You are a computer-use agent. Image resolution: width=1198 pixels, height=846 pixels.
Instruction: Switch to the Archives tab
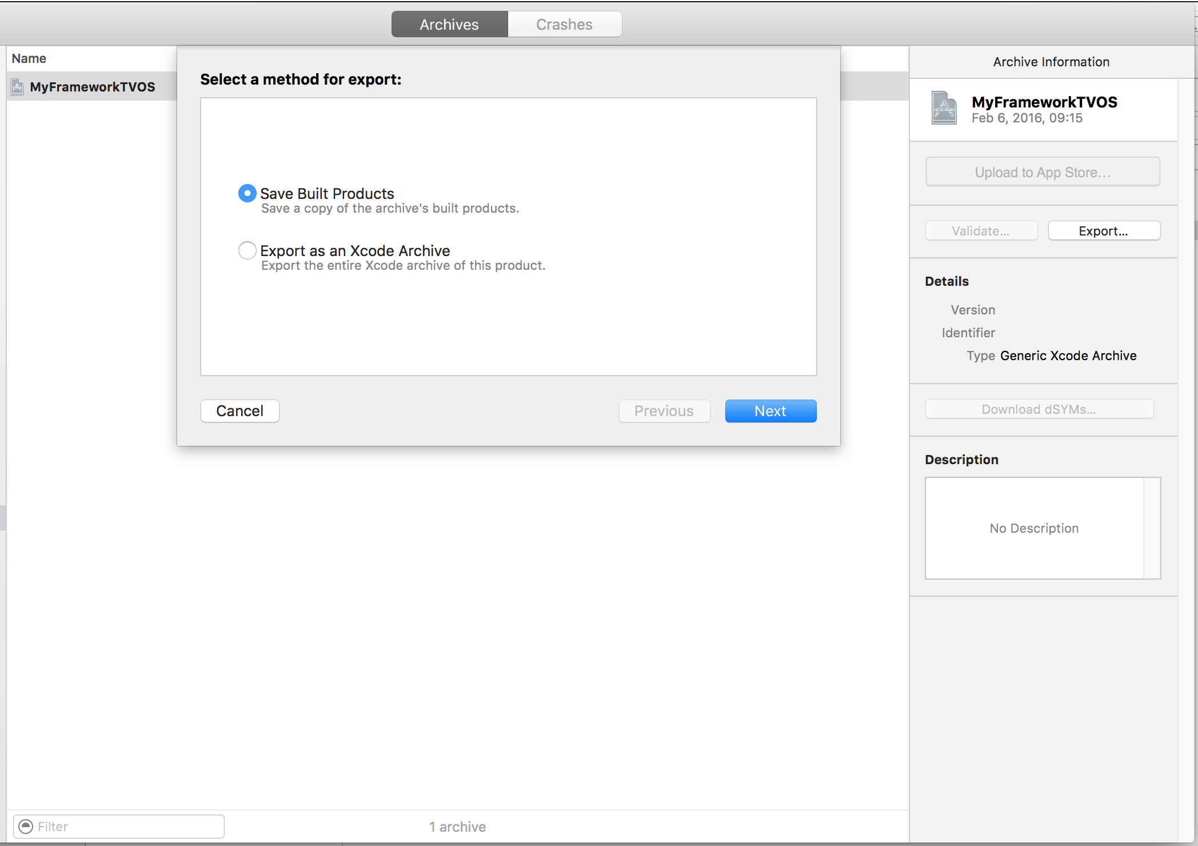coord(449,25)
